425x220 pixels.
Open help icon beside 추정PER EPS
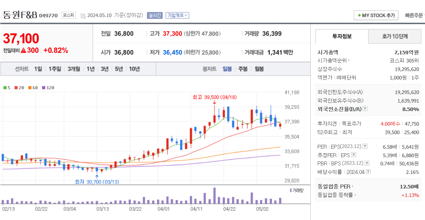pyautogui.click(x=353, y=155)
